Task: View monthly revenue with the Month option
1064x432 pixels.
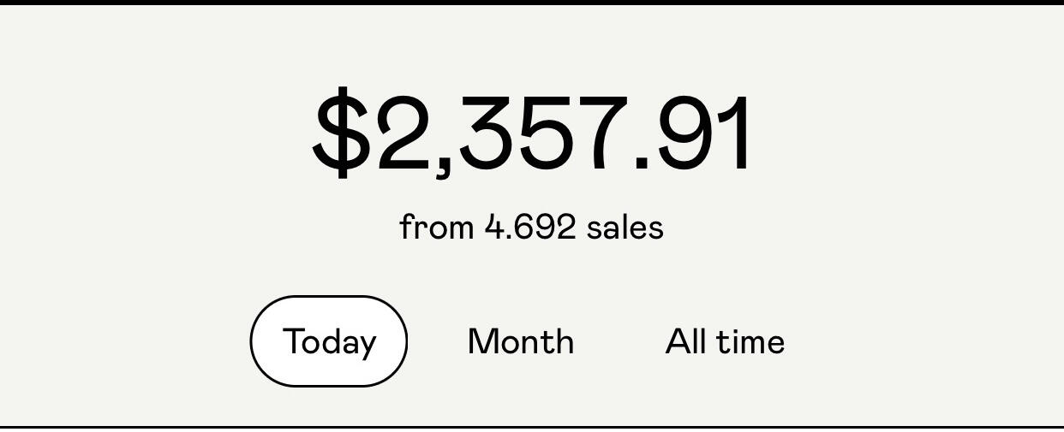Action: [x=521, y=341]
